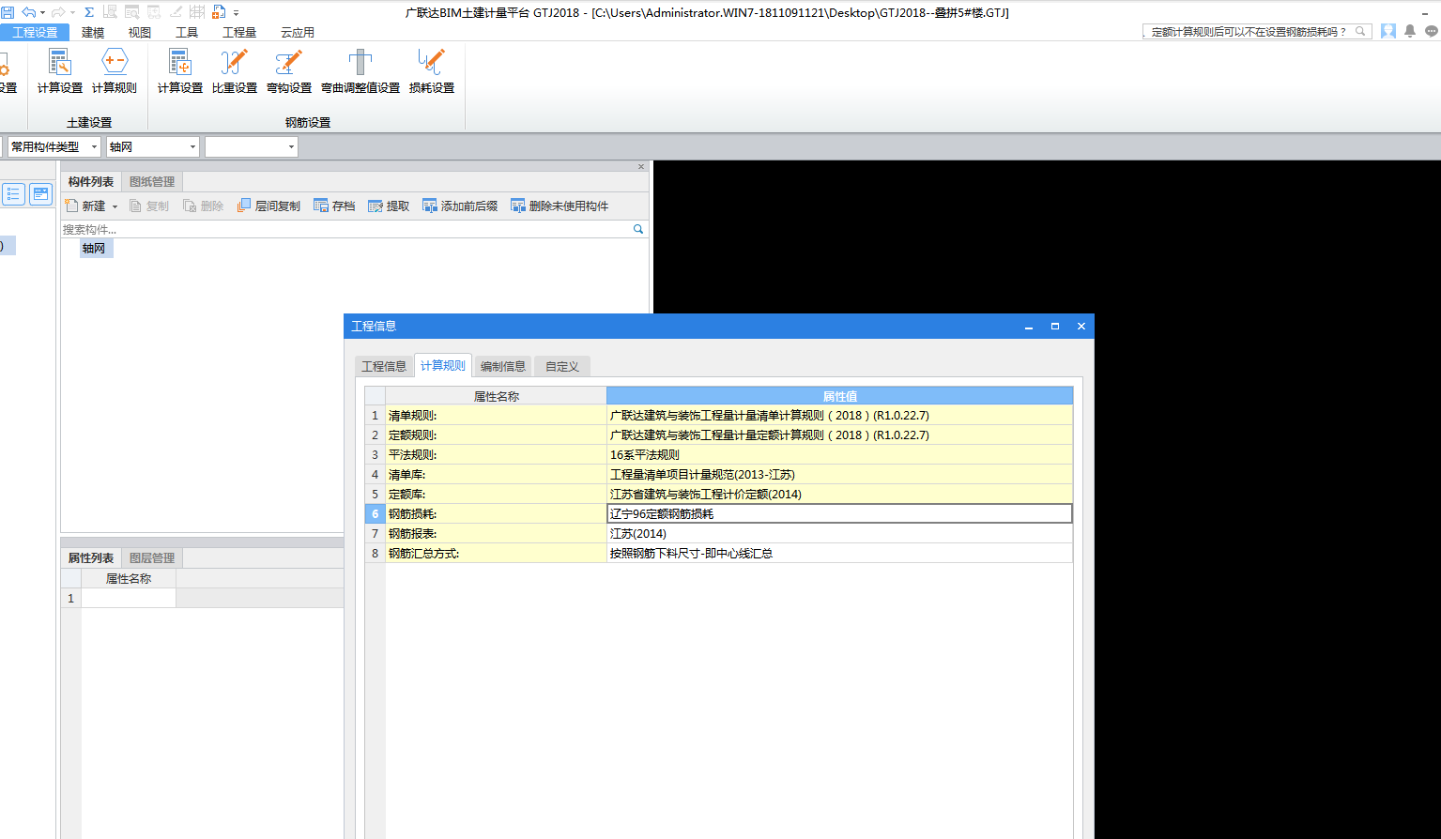
Task: Click the help search magnifier at top right
Action: [1360, 31]
